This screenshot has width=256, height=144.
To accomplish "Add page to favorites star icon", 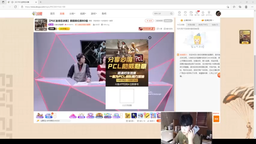I will pyautogui.click(x=228, y=7).
